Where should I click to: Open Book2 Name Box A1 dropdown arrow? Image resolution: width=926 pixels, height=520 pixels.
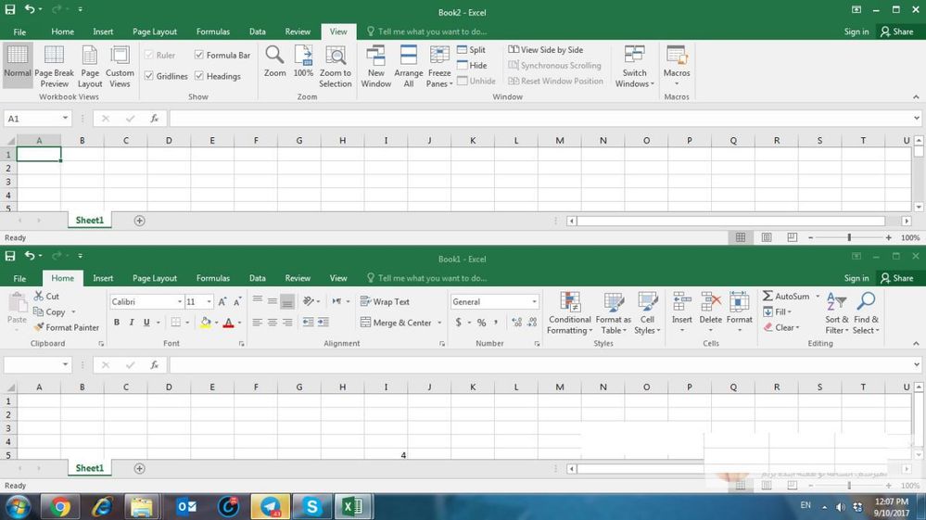65,119
